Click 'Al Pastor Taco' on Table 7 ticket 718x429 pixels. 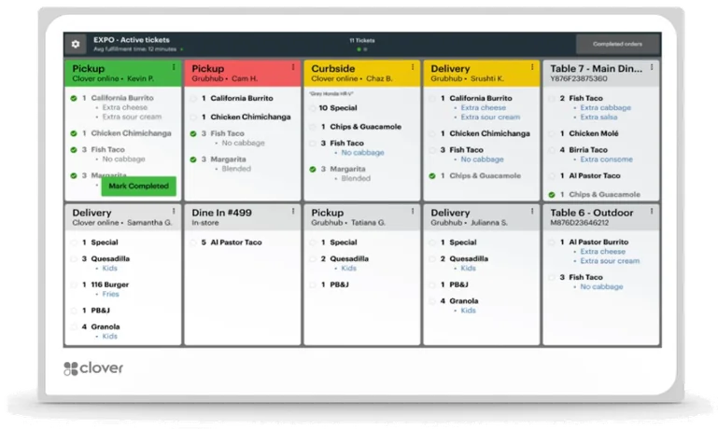(595, 176)
